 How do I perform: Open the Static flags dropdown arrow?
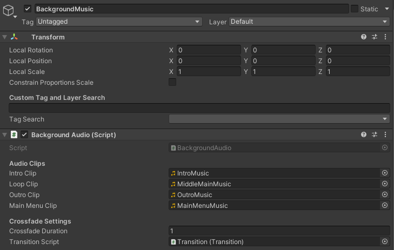(387, 9)
